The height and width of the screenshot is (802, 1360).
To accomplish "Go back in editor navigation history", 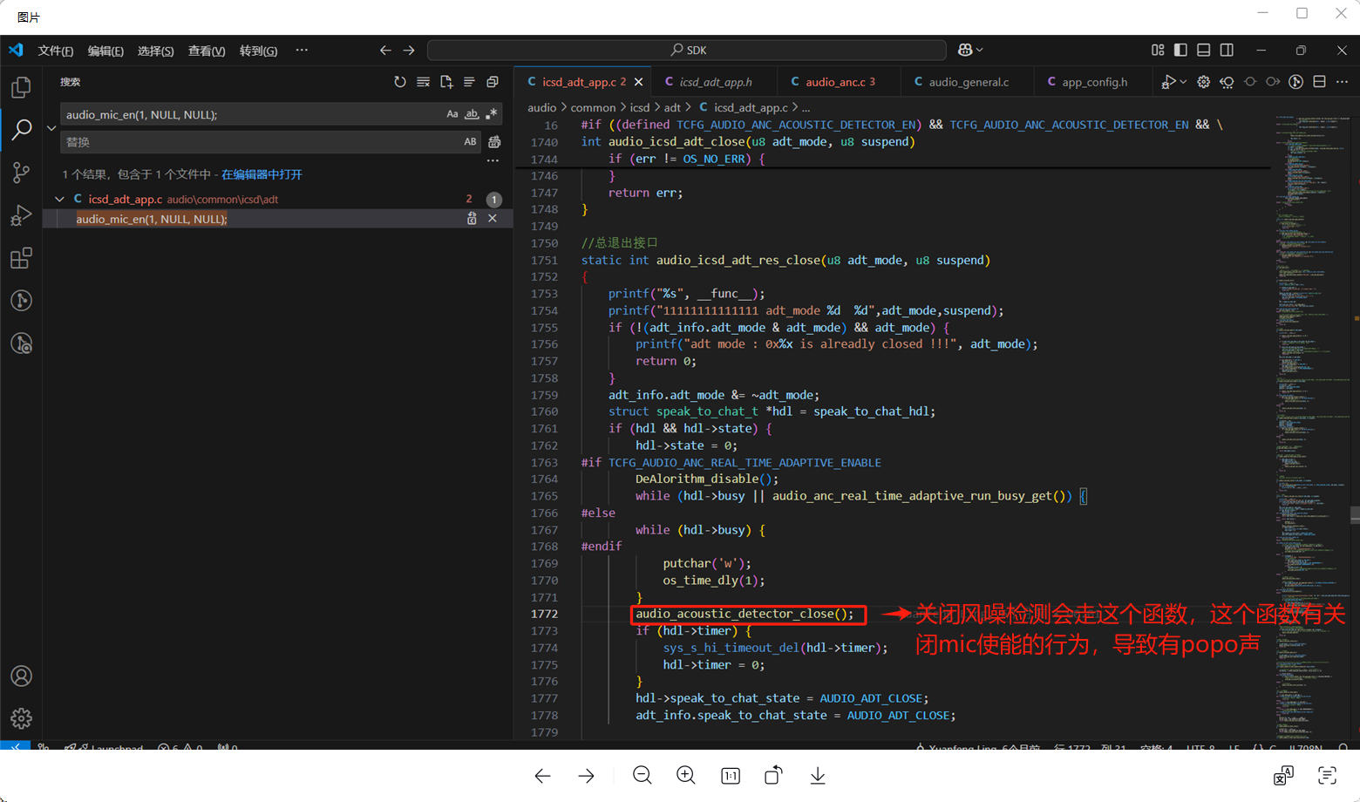I will pos(385,51).
